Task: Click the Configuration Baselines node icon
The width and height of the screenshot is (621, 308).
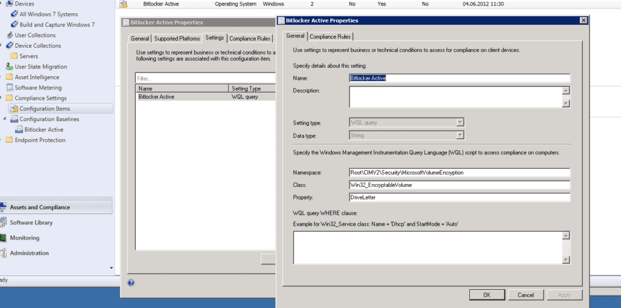Action: (15, 119)
